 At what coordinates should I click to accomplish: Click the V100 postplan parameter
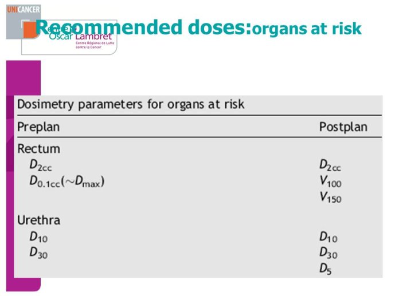(x=330, y=181)
